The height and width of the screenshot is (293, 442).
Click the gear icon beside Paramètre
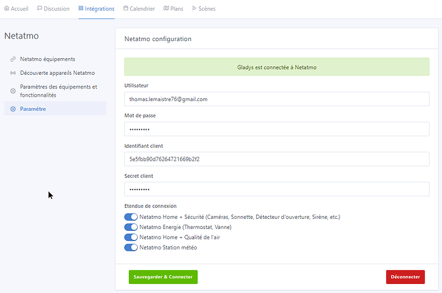tap(13, 109)
